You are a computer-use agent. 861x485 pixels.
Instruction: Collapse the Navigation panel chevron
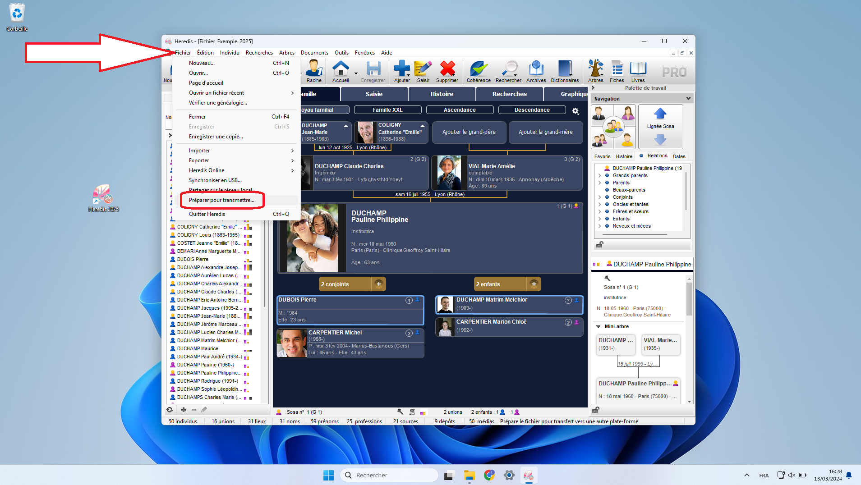(688, 99)
